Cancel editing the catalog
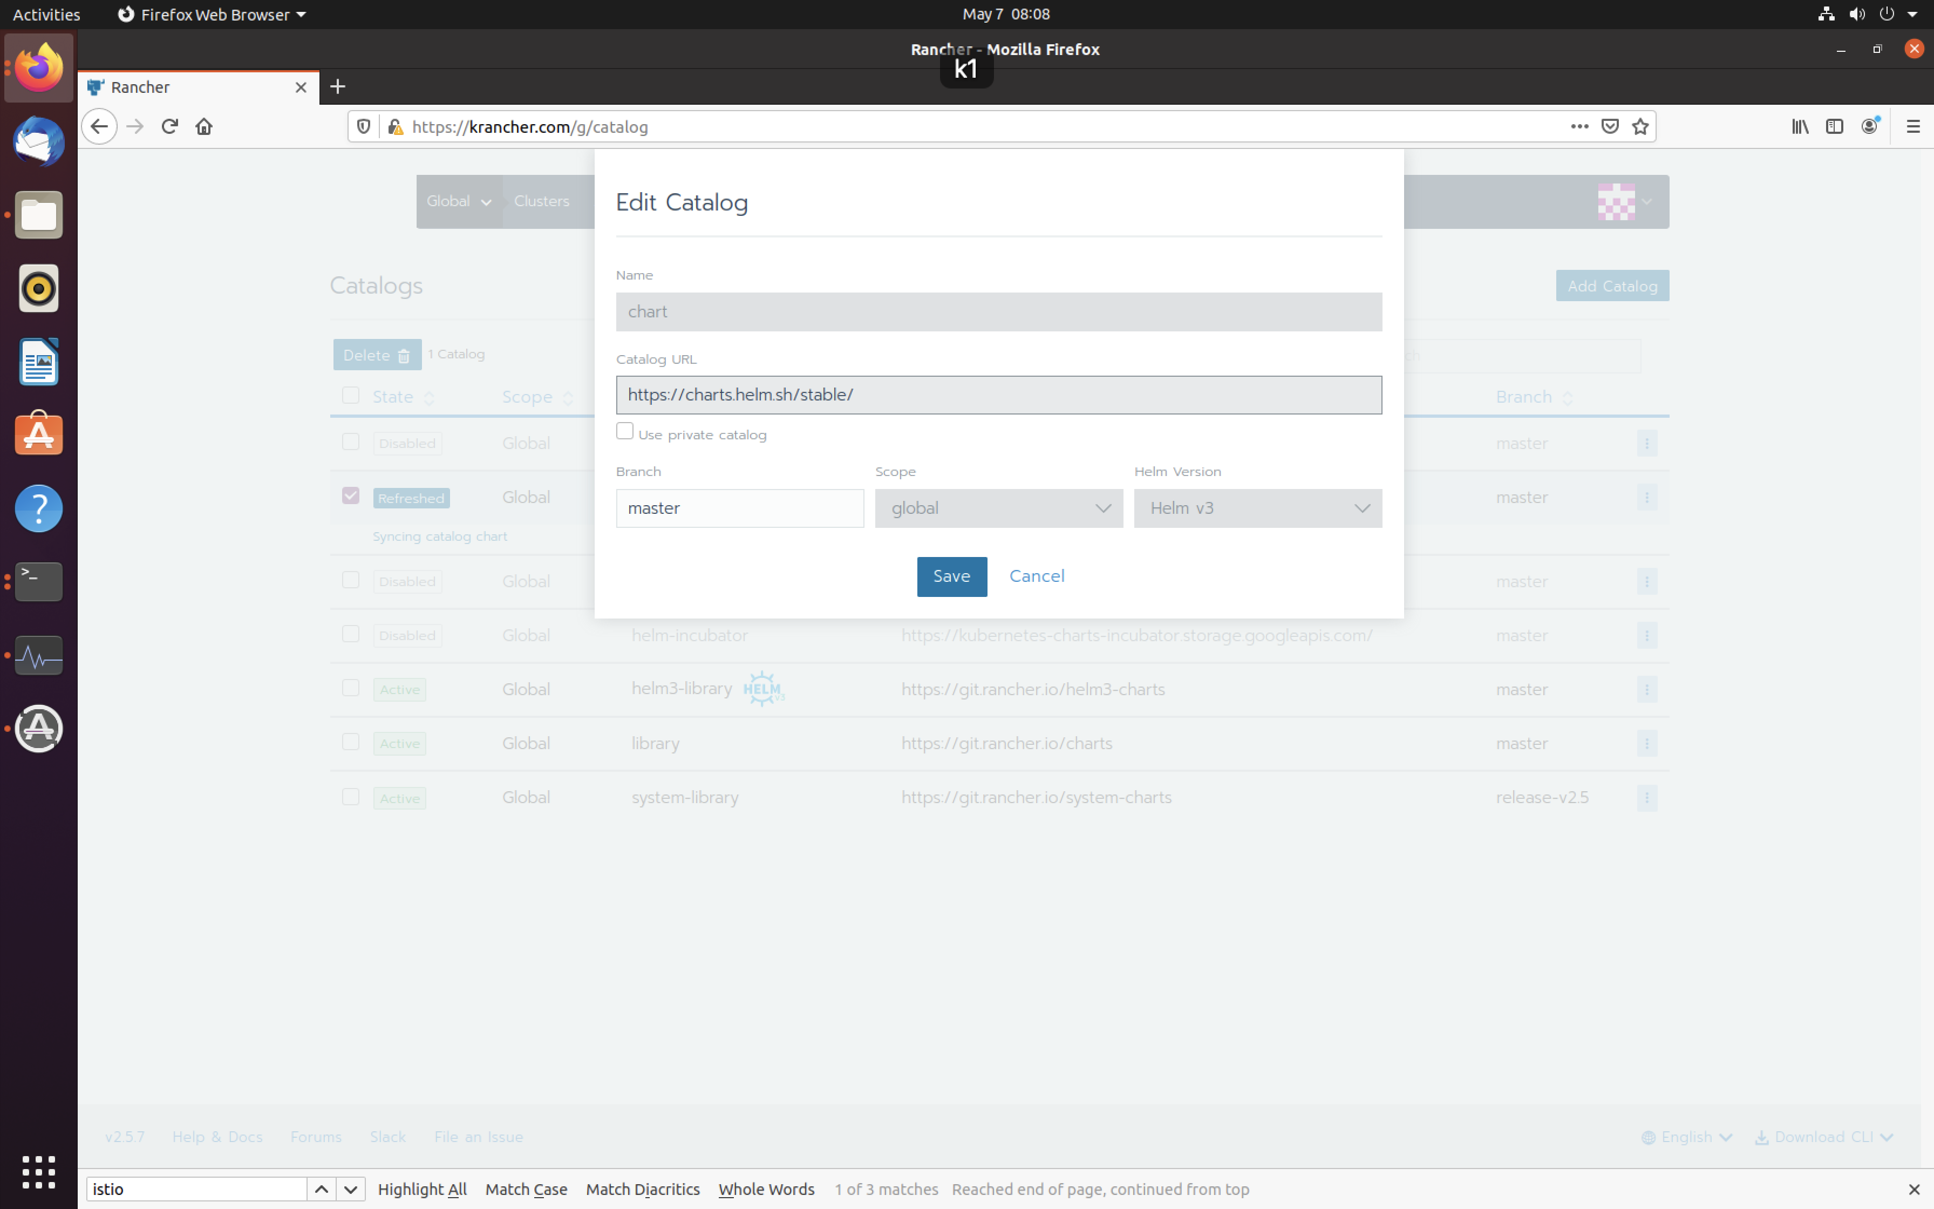The image size is (1934, 1209). click(1037, 576)
